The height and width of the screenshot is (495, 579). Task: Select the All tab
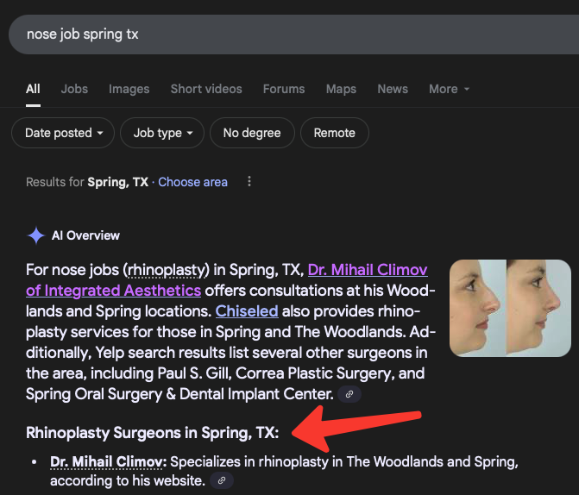point(33,89)
